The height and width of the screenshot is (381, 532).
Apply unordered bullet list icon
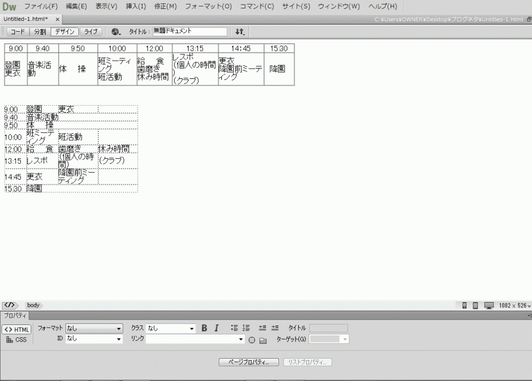coord(234,328)
